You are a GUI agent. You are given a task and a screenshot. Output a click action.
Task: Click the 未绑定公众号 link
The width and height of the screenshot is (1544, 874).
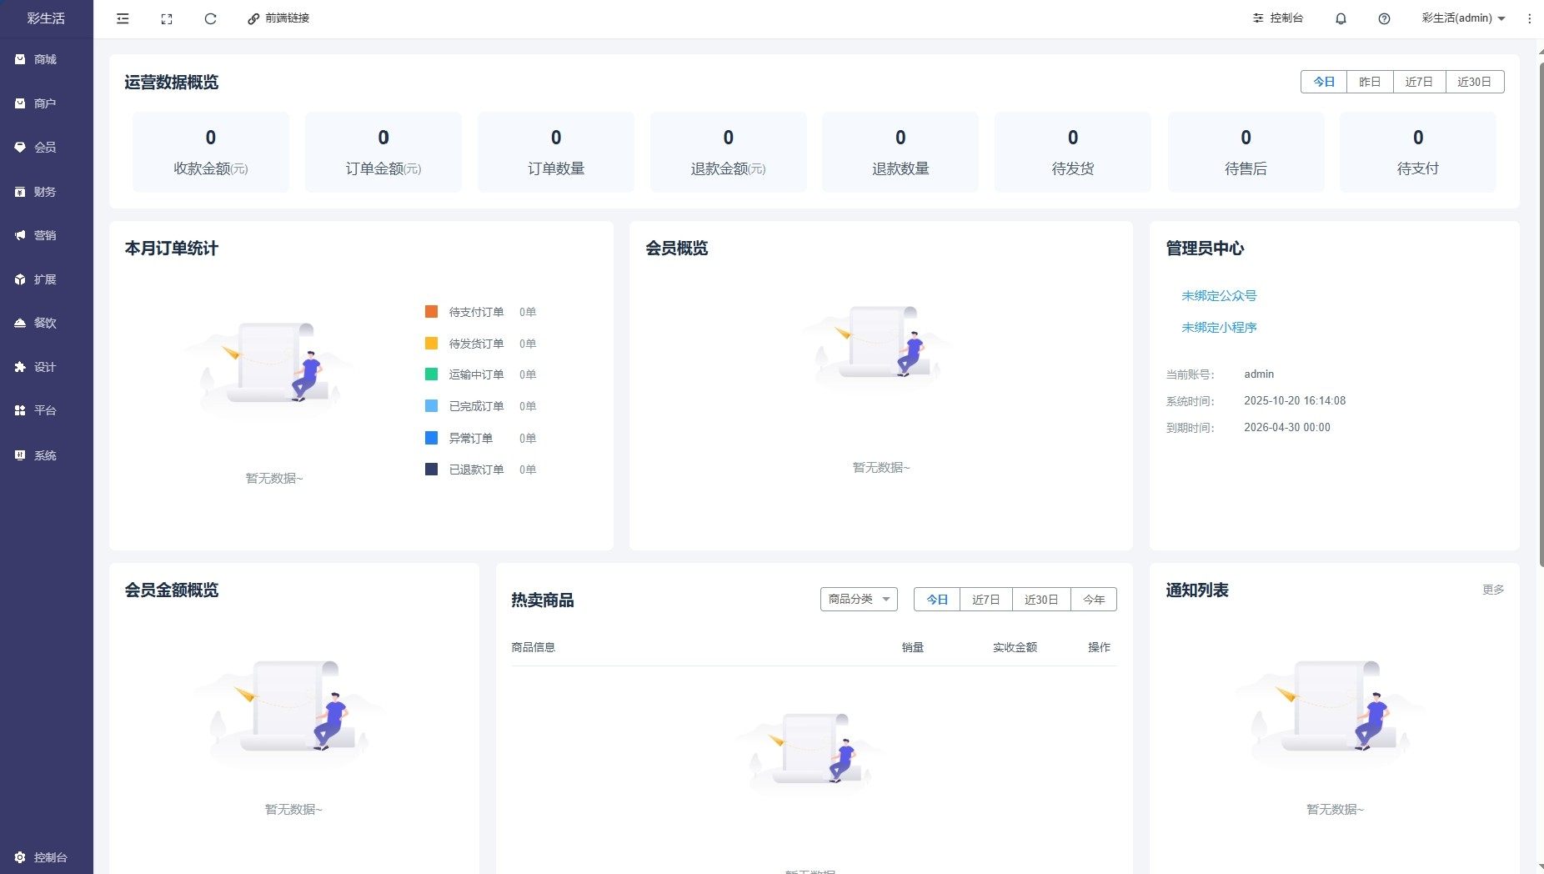[1219, 296]
